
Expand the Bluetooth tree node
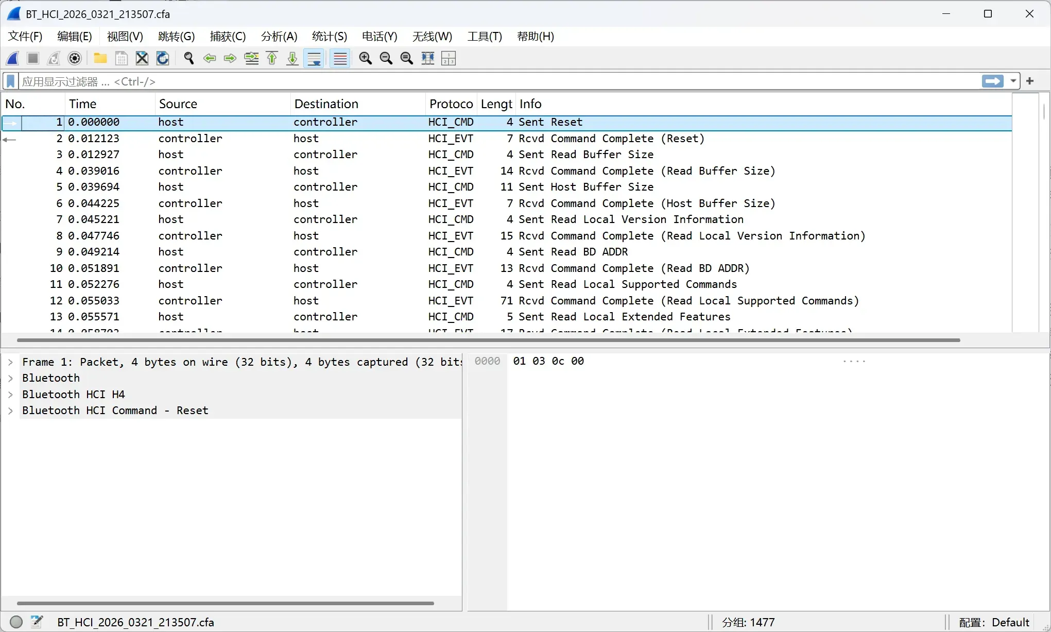pyautogui.click(x=10, y=378)
